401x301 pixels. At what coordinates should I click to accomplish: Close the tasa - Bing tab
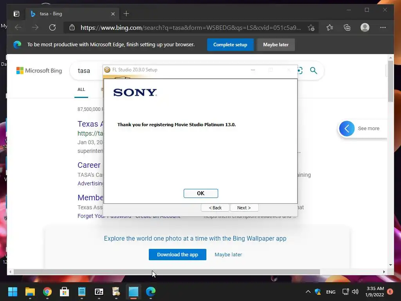coord(113,14)
